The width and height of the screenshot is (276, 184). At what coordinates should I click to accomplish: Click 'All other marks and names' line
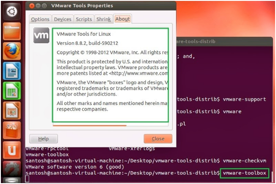(113, 103)
